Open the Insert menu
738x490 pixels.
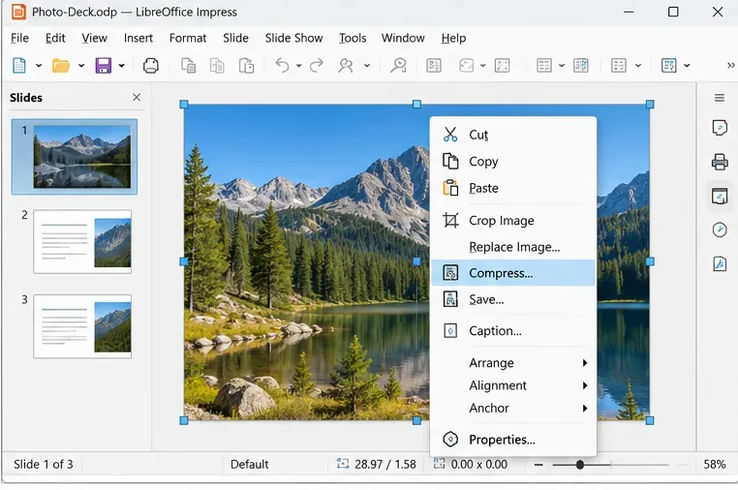pos(138,38)
